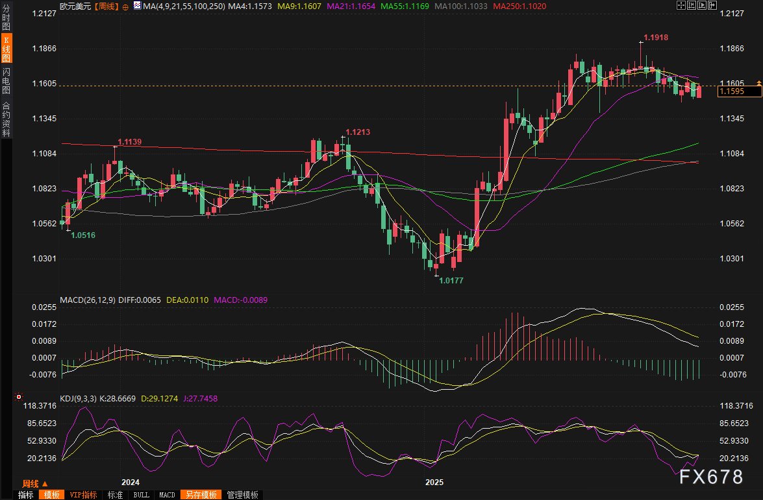Image resolution: width=763 pixels, height=500 pixels.
Task: Click the jump-to-latest chart icon
Action: click(x=712, y=5)
